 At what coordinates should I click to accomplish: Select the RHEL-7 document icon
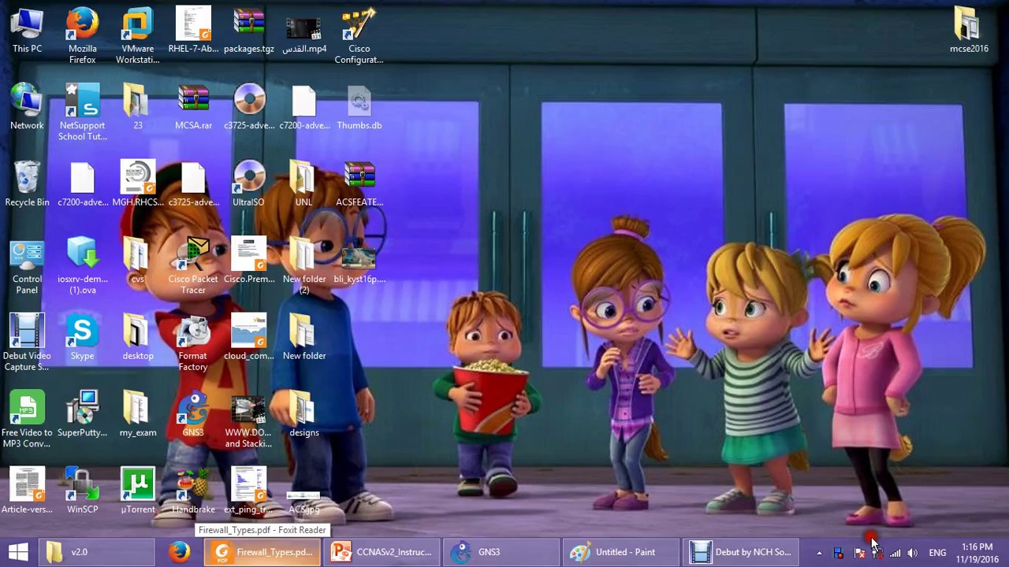(x=193, y=31)
